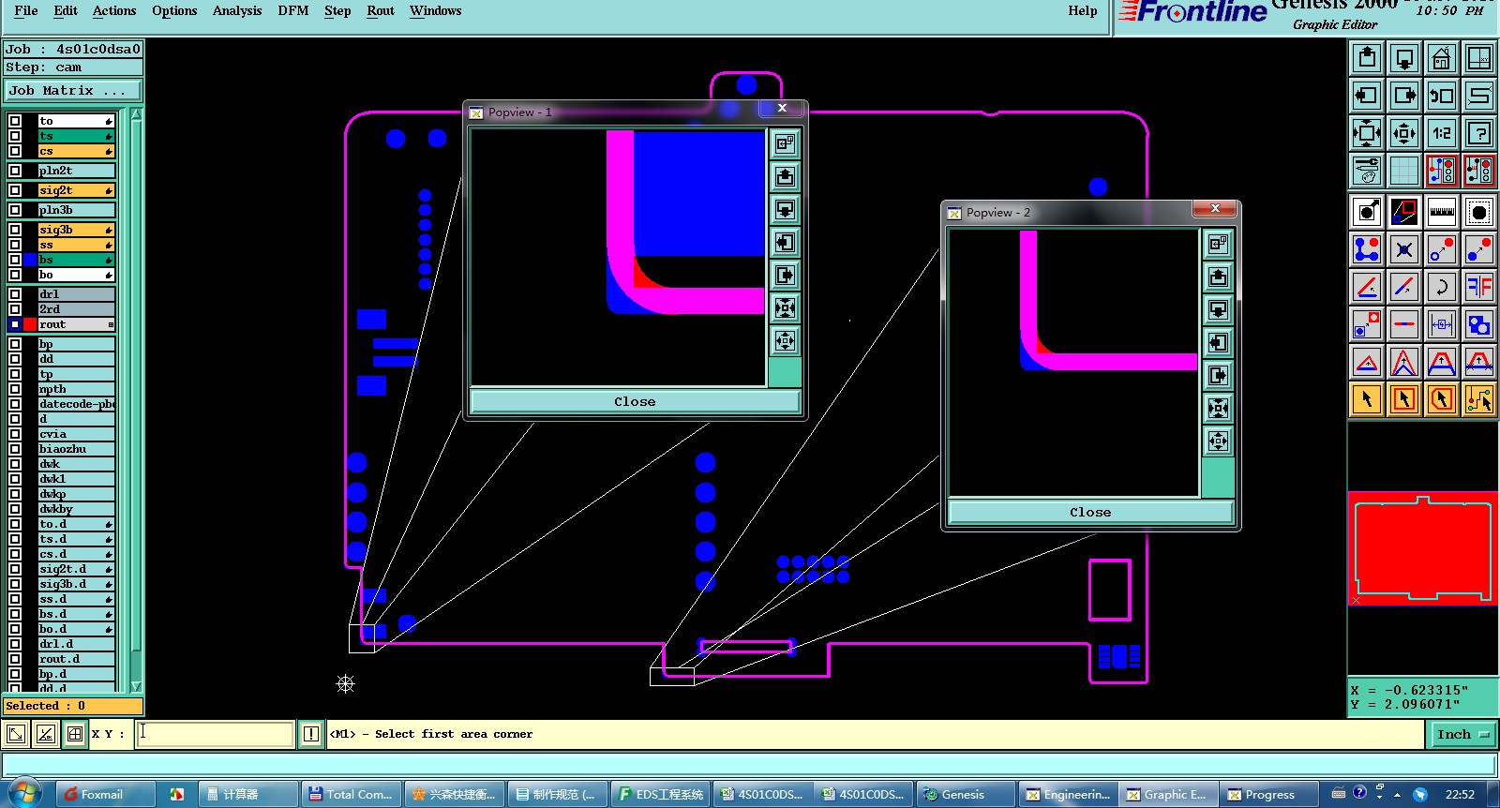Image resolution: width=1500 pixels, height=808 pixels.
Task: Toggle the 'pln2t' layer checkbox
Action: click(x=15, y=171)
